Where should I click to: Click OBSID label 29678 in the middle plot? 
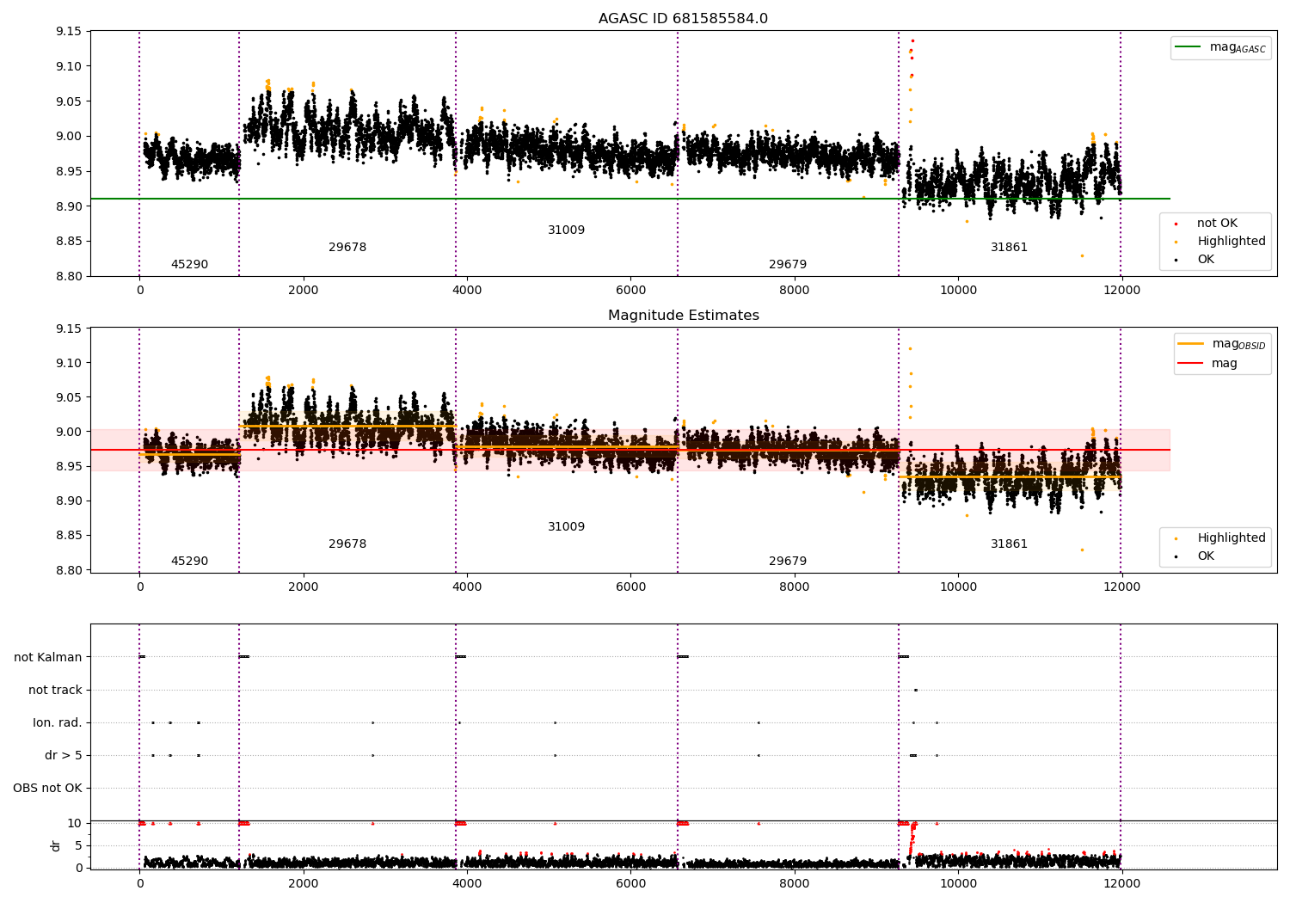(x=347, y=544)
